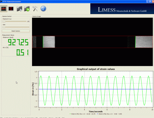The image size is (154, 118).
Task: Open the new folder icon with plus sign
Action: (x=19, y=9)
